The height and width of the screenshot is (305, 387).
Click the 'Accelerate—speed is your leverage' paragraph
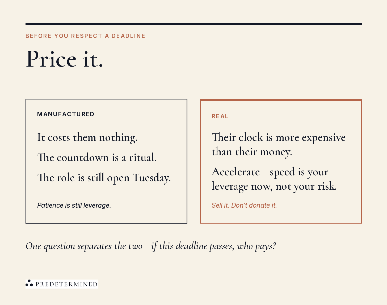click(x=274, y=179)
